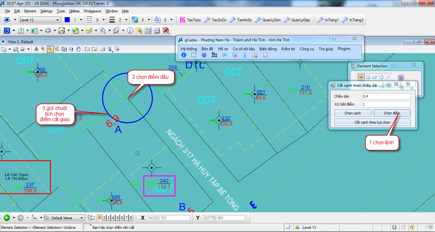Click the Update View brush icon
This screenshot has height=232, width=435.
pyautogui.click(x=36, y=49)
